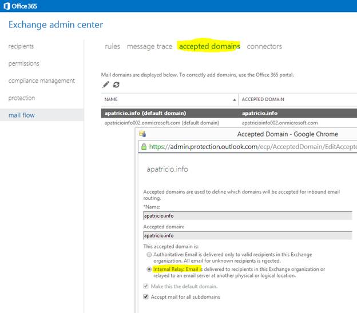The image size is (357, 313).
Task: Click the Accepted domain input field
Action: [x=248, y=235]
